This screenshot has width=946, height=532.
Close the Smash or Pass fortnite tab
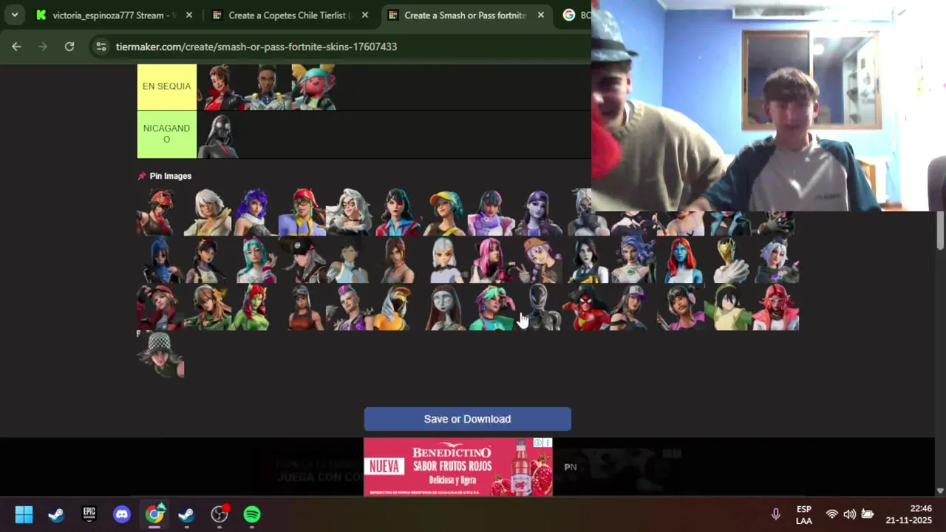(541, 15)
